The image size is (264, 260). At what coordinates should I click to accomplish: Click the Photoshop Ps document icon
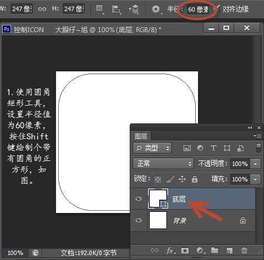point(7,29)
